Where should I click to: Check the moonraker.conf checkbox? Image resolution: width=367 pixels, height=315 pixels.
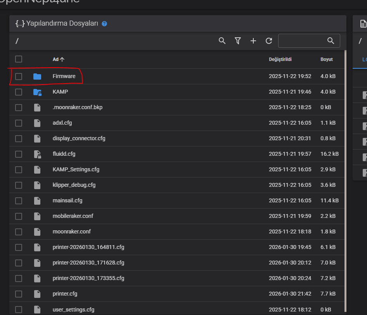19,232
